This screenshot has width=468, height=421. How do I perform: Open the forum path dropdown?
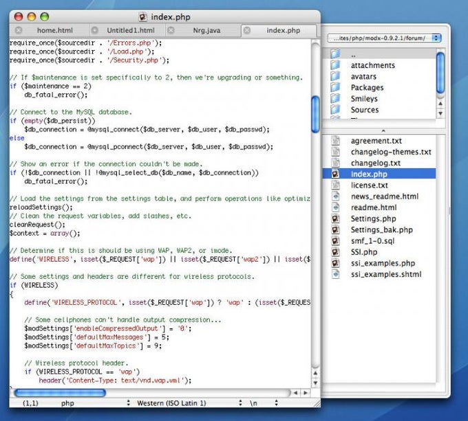coord(385,38)
